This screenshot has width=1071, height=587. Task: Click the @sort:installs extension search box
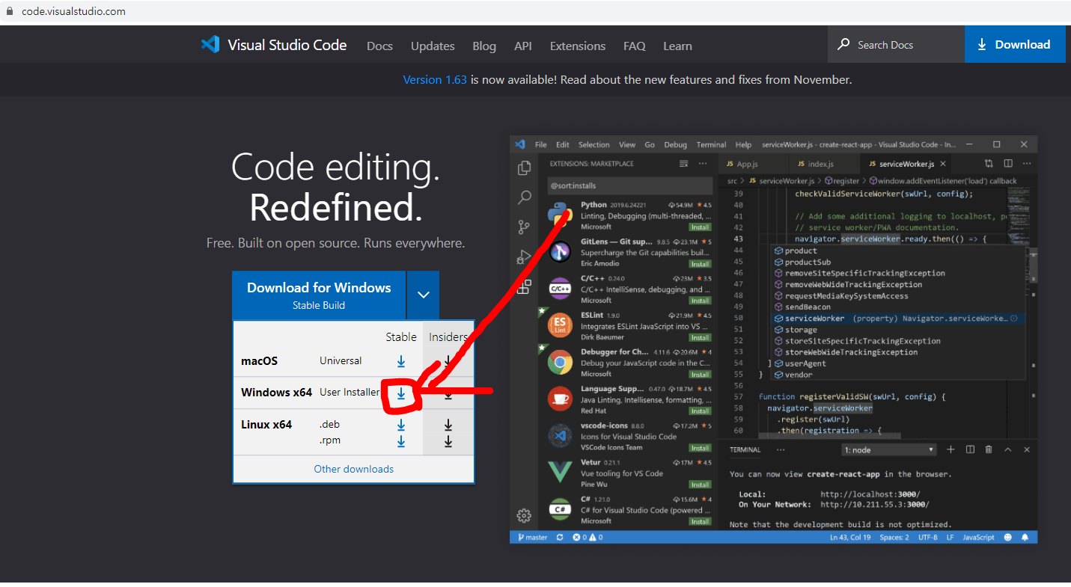point(630,185)
